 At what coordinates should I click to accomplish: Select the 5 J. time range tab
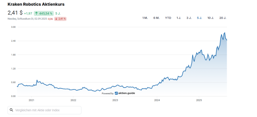199,18
